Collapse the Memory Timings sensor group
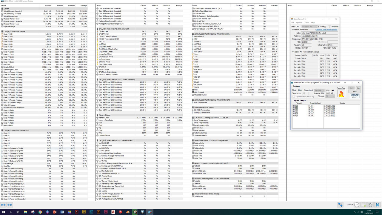Image resolution: width=382 pixels, height=215 pixels. 104,115
